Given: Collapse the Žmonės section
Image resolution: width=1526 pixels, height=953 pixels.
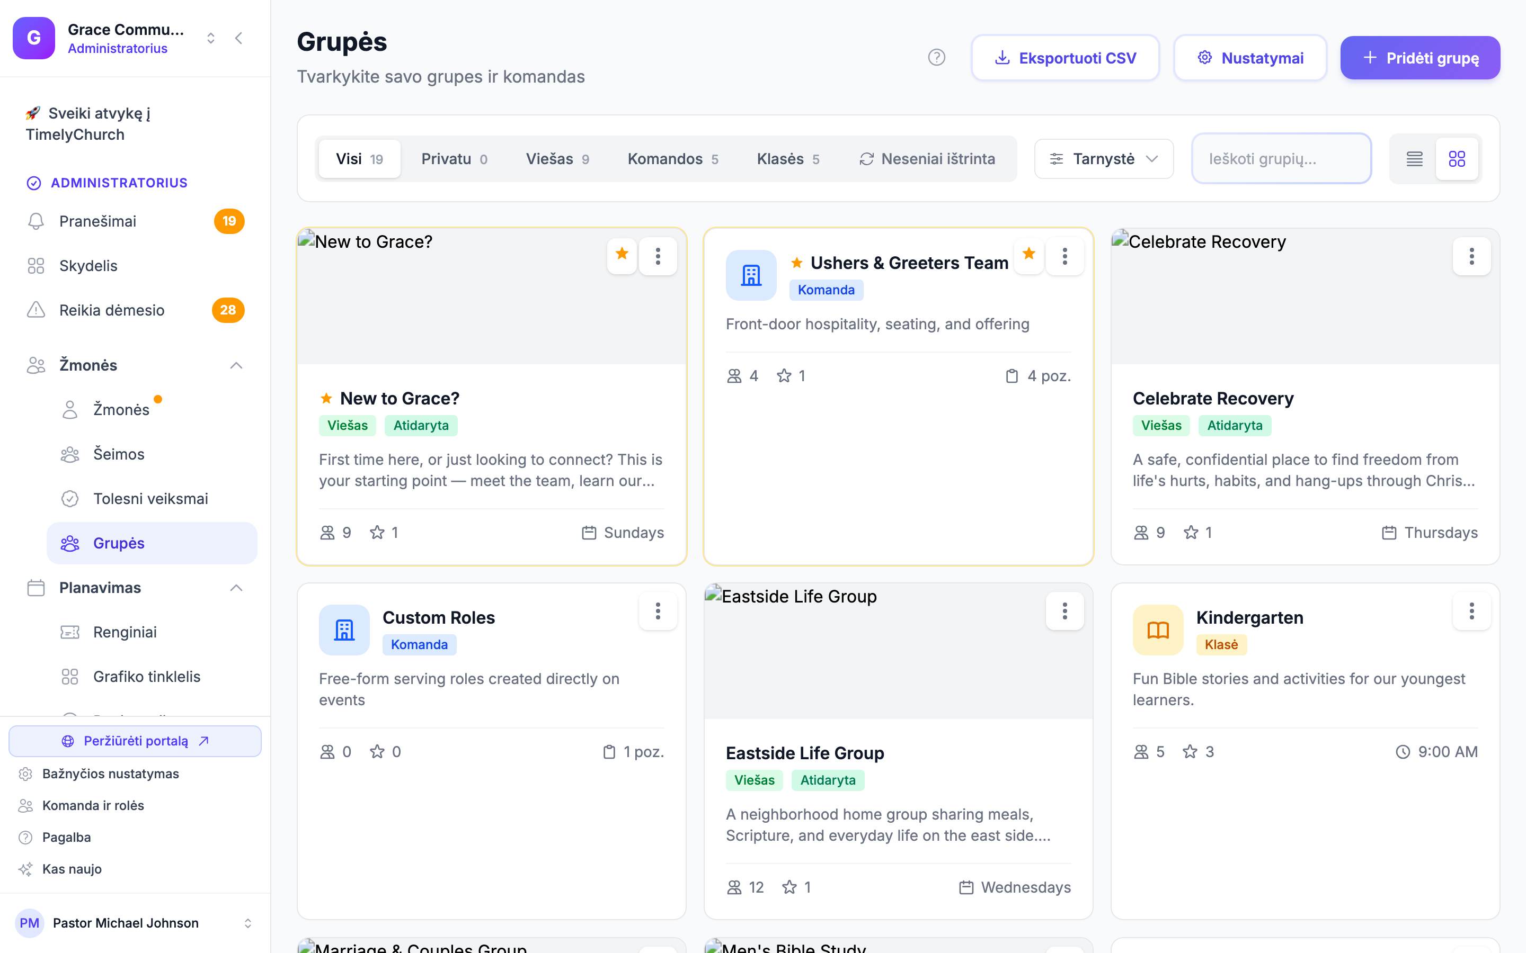Looking at the screenshot, I should click(x=236, y=365).
